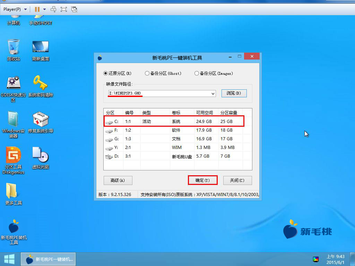This screenshot has height=266, width=355.
Task: Click the 文档 label cell in the G: row
Action: pyautogui.click(x=176, y=139)
